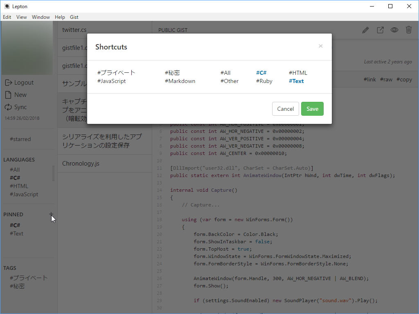419x314 pixels.
Task: Toggle #All shortcut in dialog
Action: pyautogui.click(x=225, y=73)
